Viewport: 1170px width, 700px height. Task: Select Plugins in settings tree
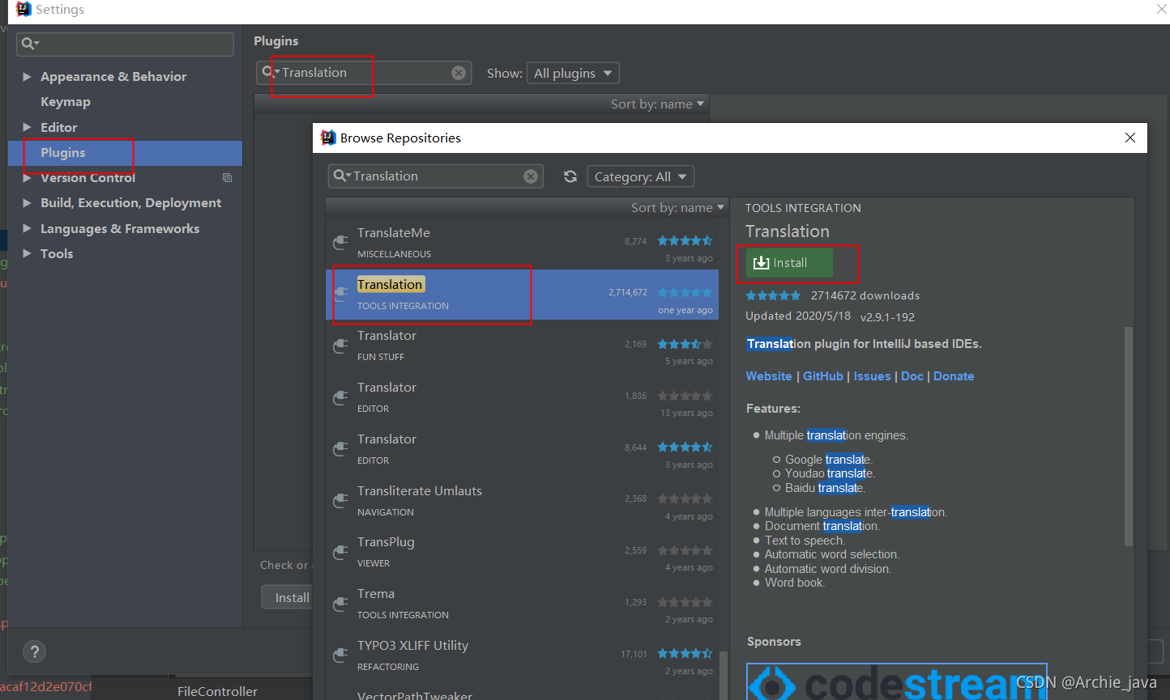pyautogui.click(x=125, y=153)
